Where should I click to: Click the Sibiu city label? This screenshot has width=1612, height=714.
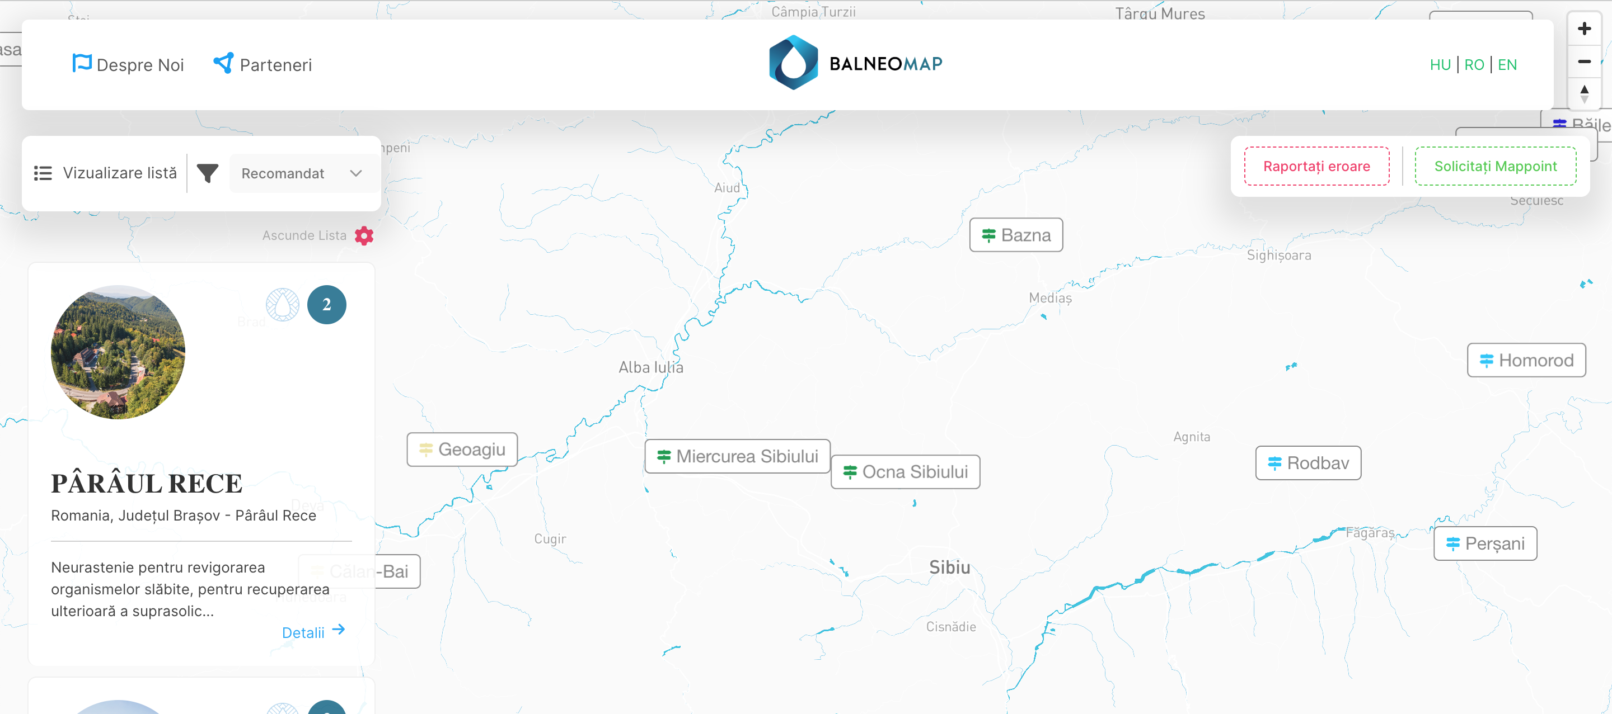point(949,567)
